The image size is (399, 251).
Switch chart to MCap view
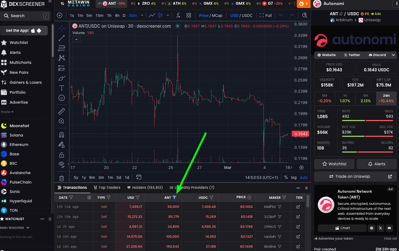pyautogui.click(x=217, y=15)
